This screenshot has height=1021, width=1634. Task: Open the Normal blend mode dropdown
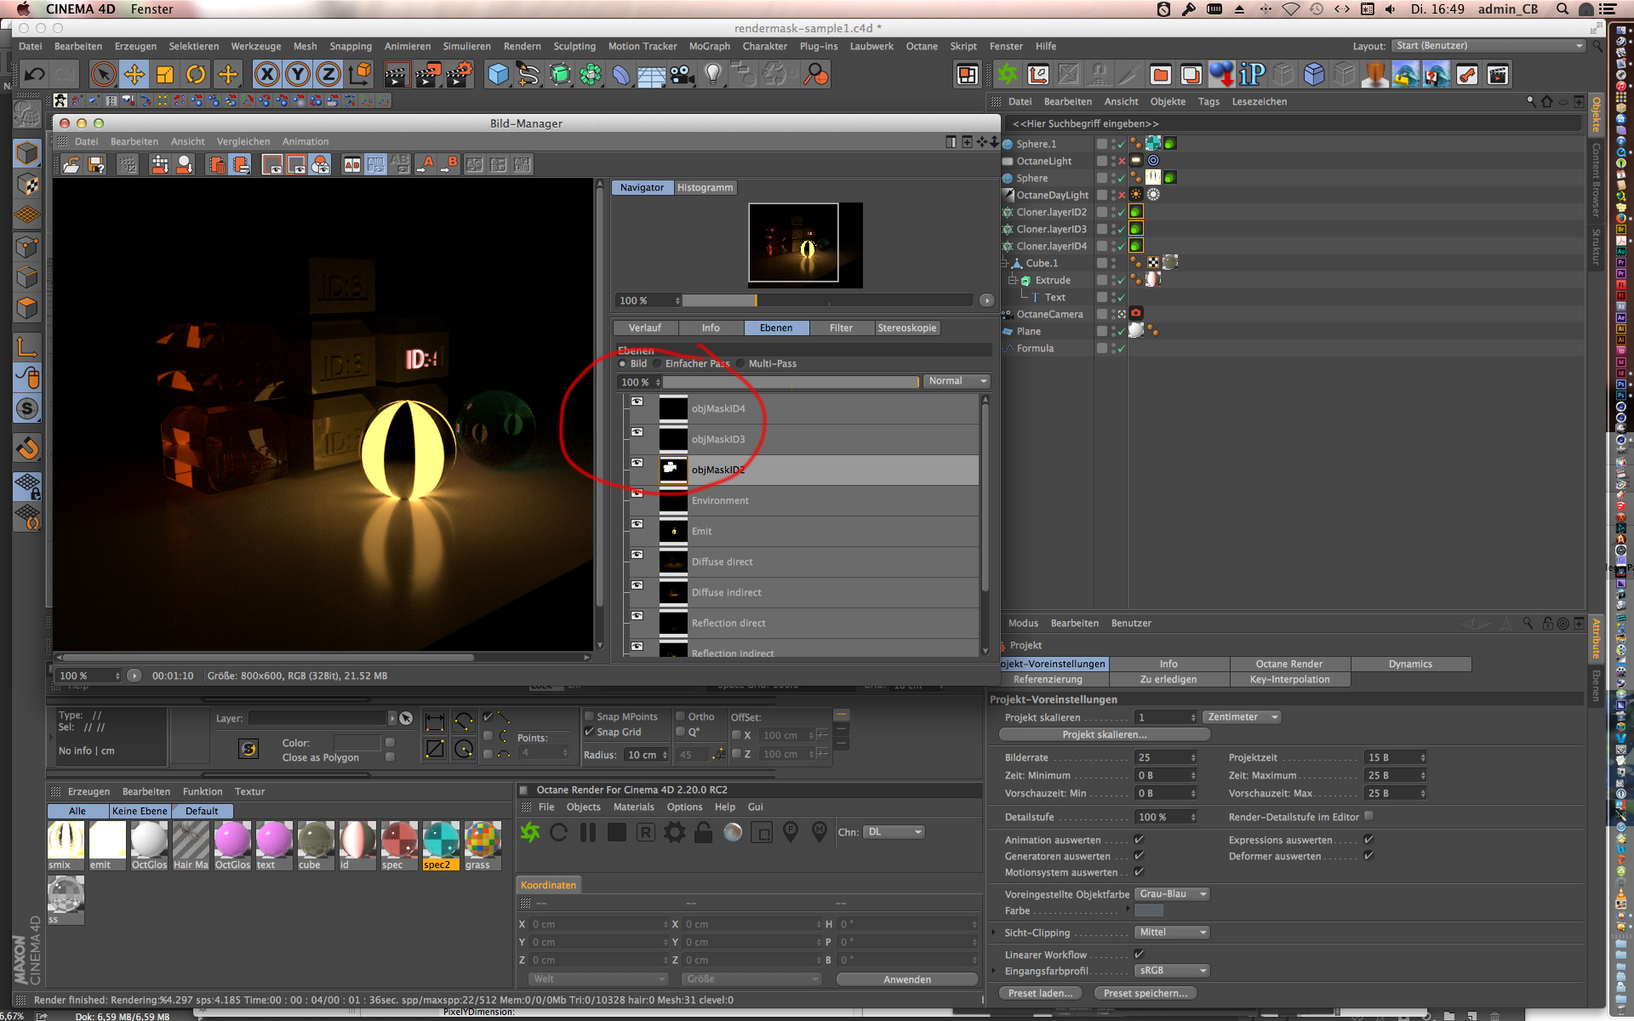[x=957, y=381]
